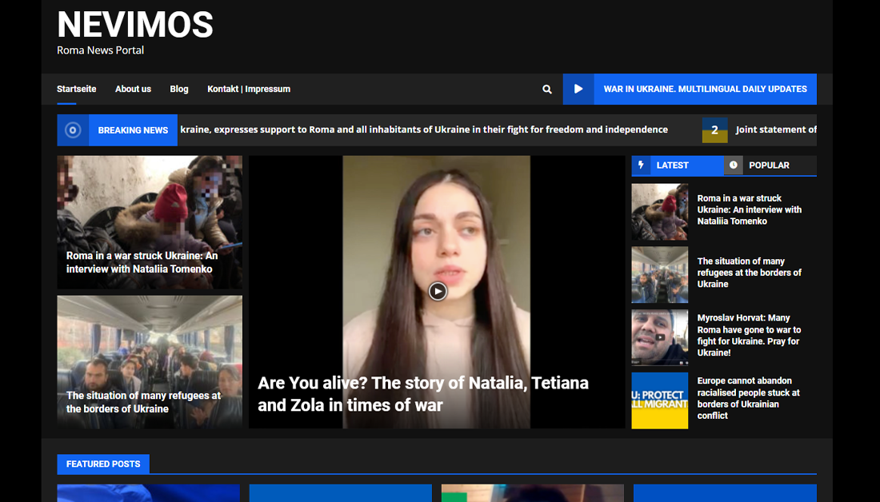The width and height of the screenshot is (880, 502).
Task: Click the bus refugees thumbnail in sidebar
Action: pos(659,275)
